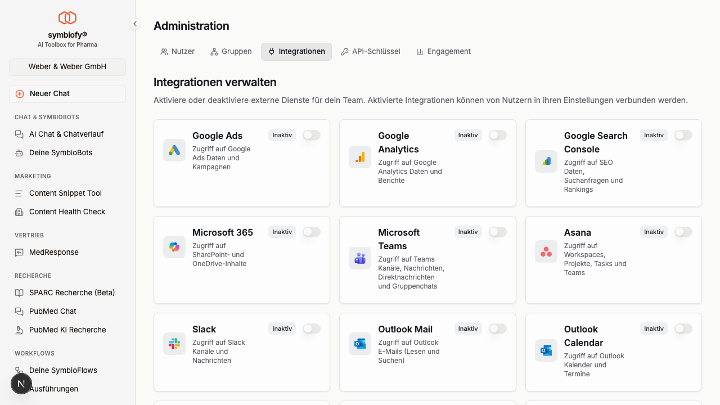Start a new chat with Neuer Chat
This screenshot has width=720, height=405.
[67, 94]
